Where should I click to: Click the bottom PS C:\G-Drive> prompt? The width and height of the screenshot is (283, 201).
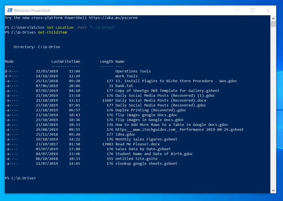pyautogui.click(x=20, y=178)
